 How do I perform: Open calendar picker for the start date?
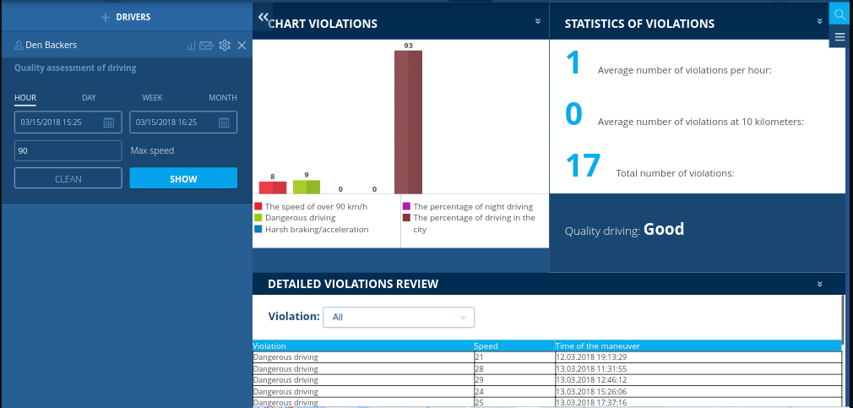[109, 122]
